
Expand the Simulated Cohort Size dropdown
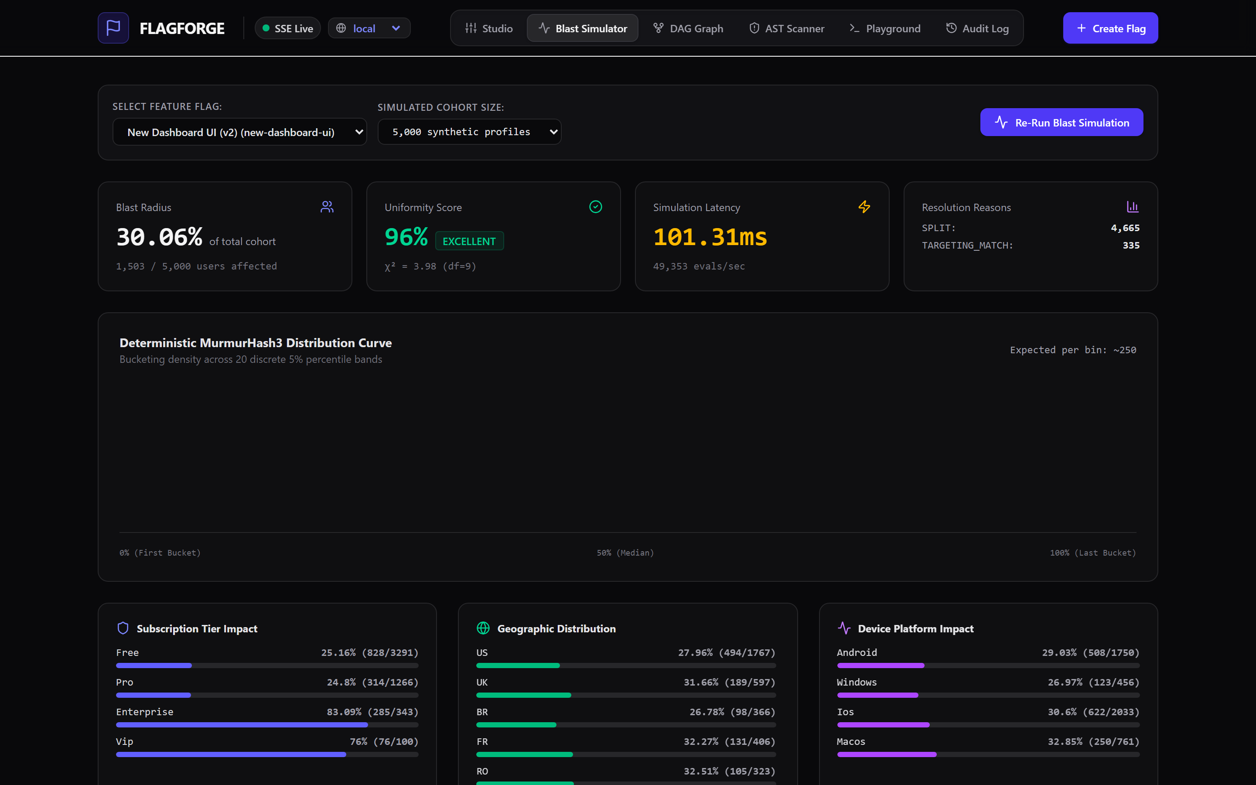click(469, 132)
